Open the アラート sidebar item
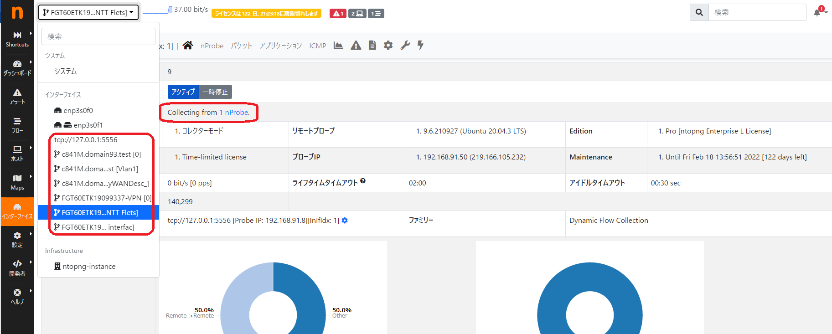This screenshot has height=334, width=832. pos(17,97)
